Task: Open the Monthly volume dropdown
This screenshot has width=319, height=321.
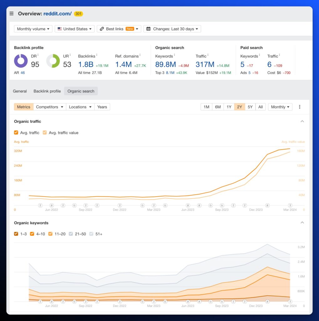Action: tap(33, 29)
